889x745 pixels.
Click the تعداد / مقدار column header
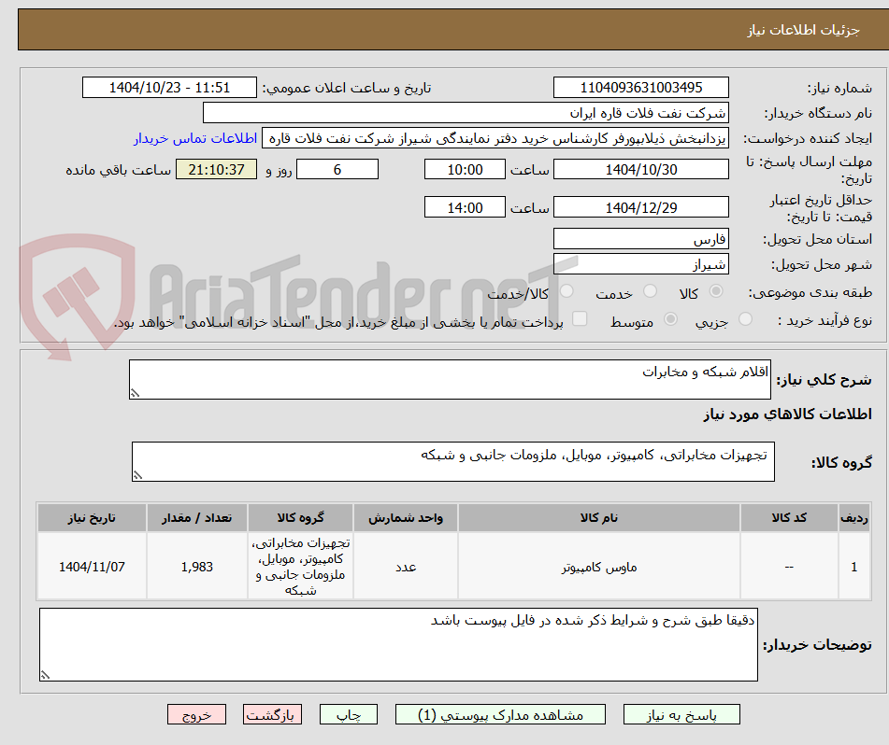(x=196, y=517)
